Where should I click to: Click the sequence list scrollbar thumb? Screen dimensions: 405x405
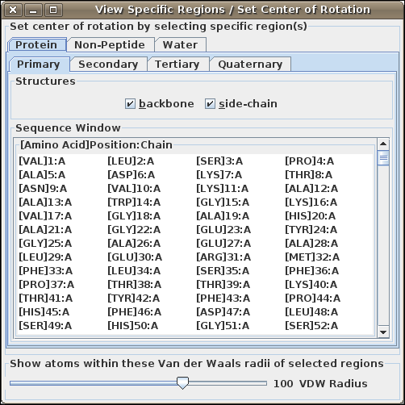point(383,158)
